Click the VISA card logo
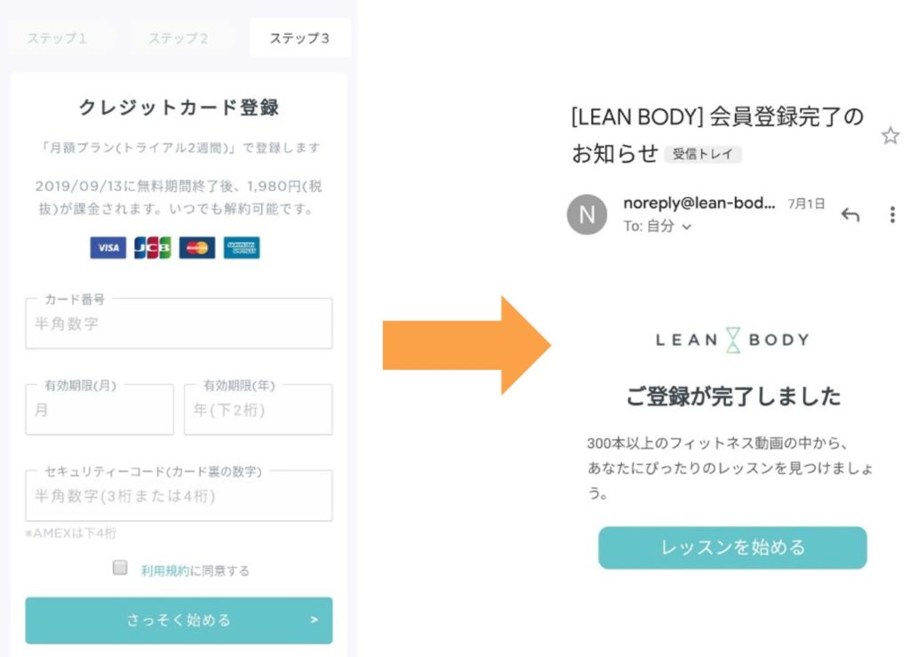 [x=108, y=248]
